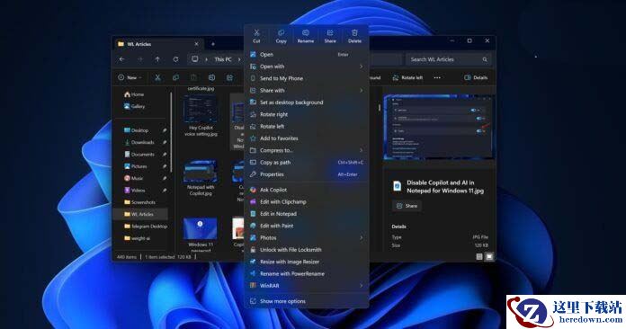626x329 pixels.
Task: Toggle the Details pane button
Action: coord(476,78)
